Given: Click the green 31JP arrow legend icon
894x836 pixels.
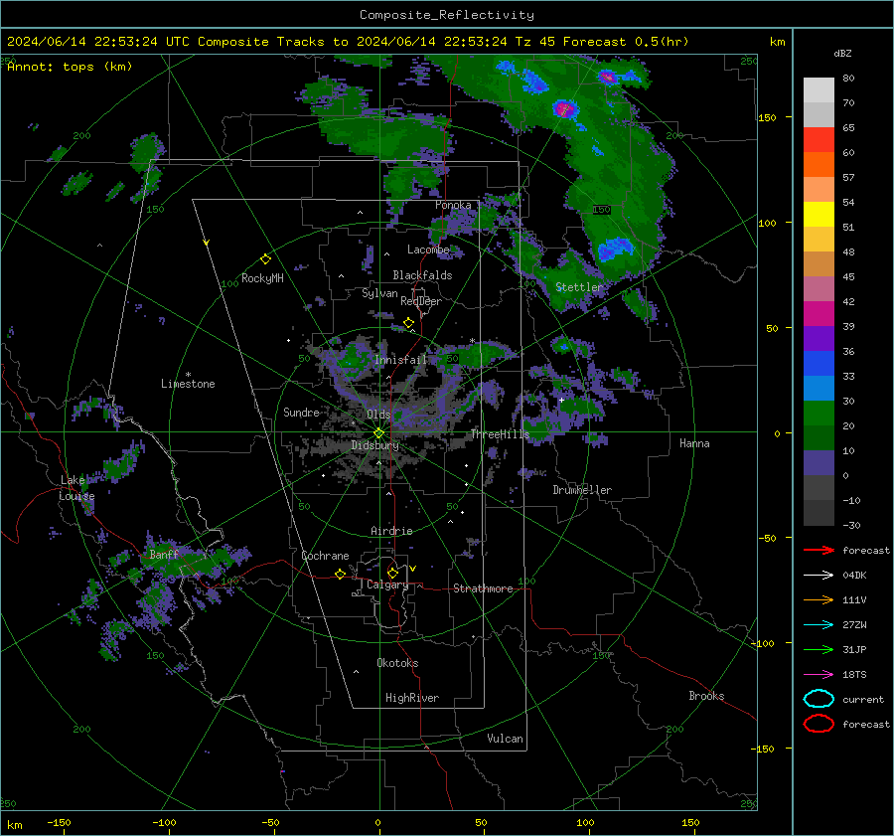Looking at the screenshot, I should point(819,649).
